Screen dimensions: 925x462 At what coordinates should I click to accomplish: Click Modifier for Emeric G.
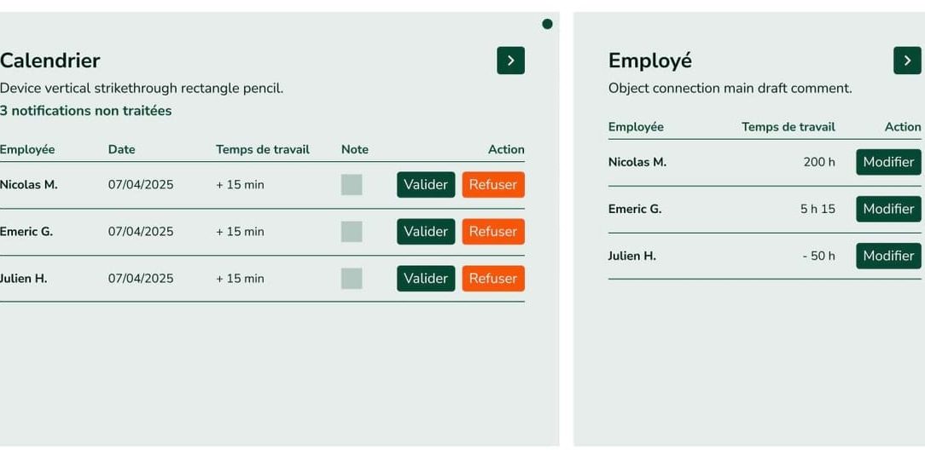888,209
